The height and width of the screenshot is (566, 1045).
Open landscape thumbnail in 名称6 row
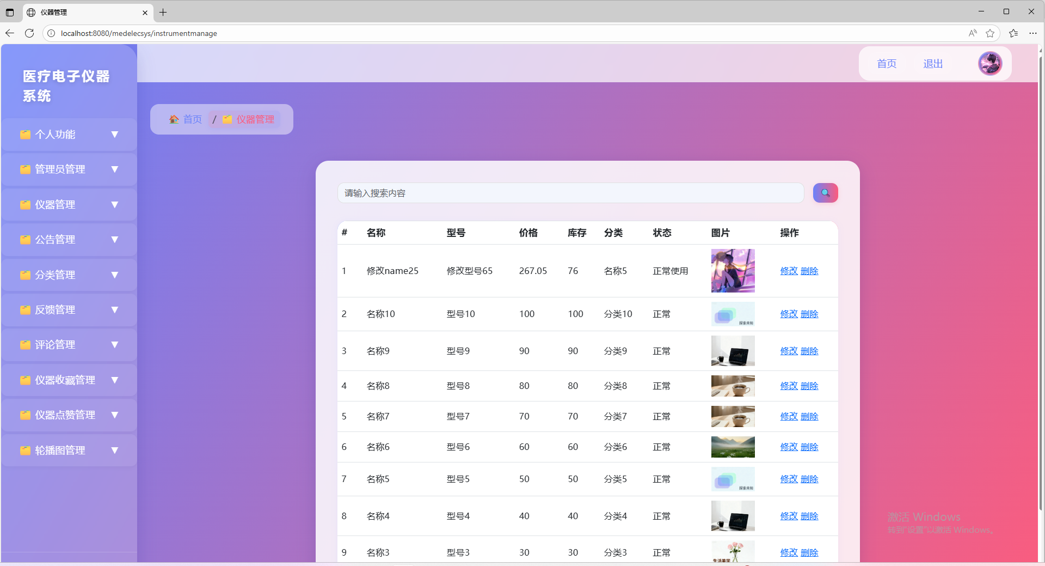click(x=733, y=447)
